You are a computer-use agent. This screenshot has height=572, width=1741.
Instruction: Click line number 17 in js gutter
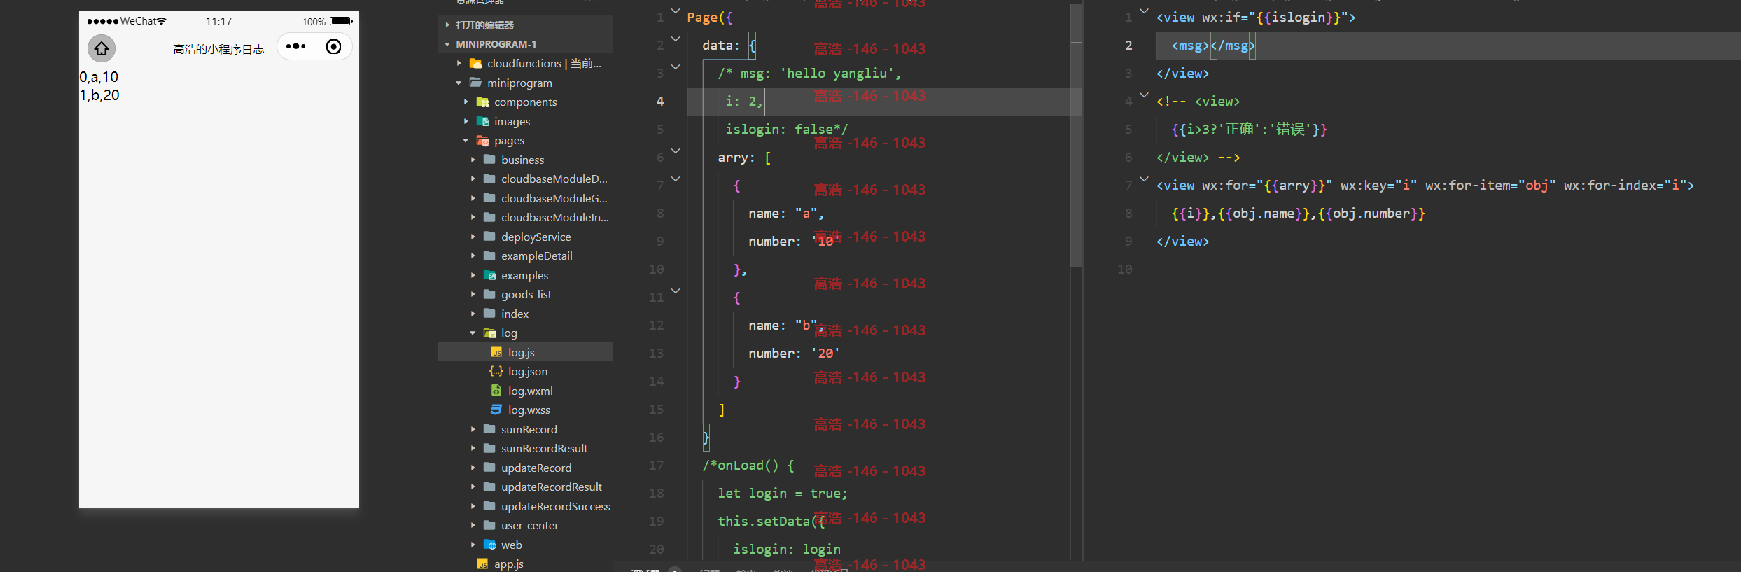(x=656, y=466)
